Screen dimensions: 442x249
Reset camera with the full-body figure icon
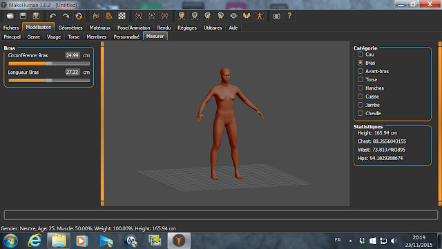pos(260,16)
